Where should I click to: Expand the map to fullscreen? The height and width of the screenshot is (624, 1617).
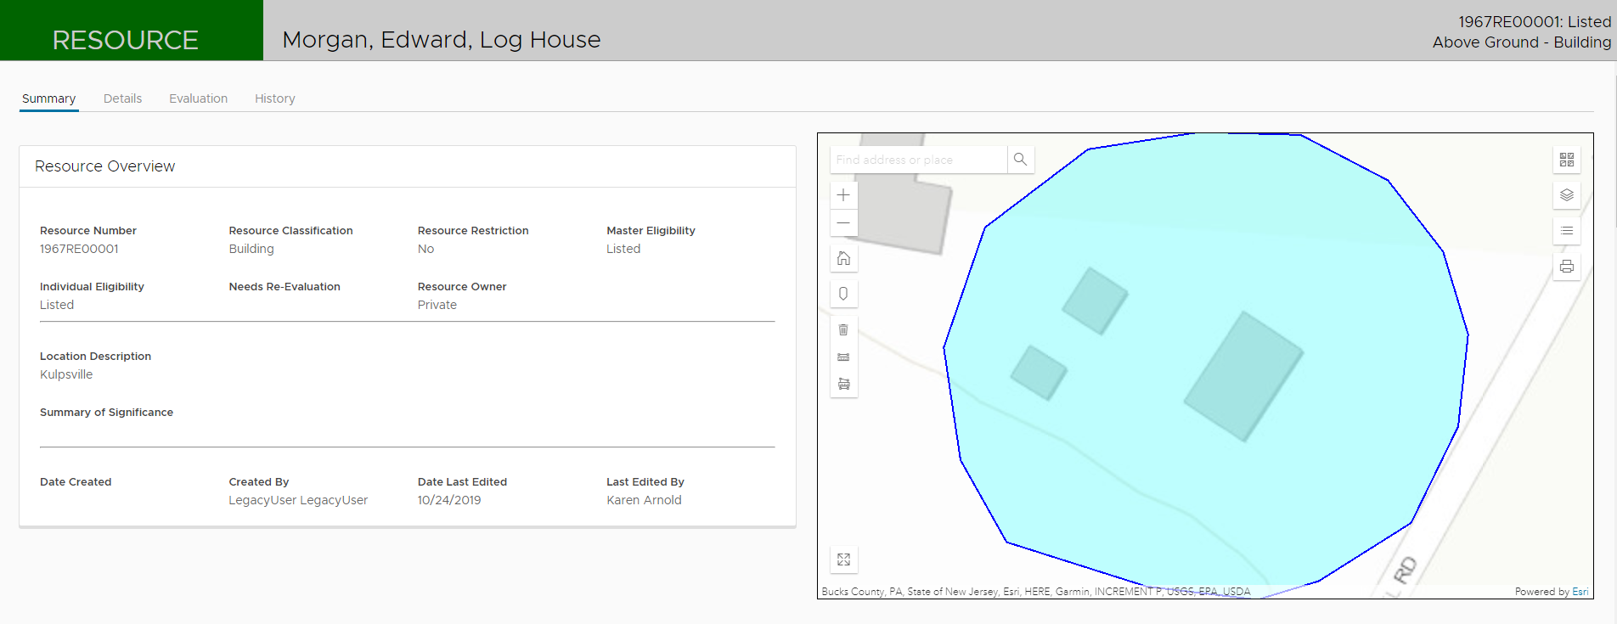click(843, 559)
